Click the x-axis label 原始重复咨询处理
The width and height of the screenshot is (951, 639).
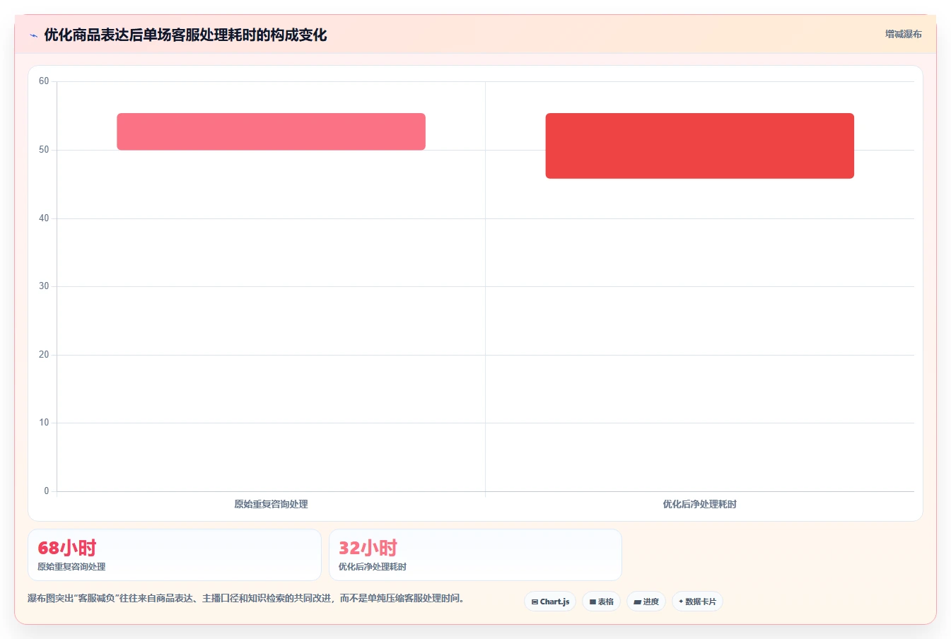pyautogui.click(x=271, y=504)
